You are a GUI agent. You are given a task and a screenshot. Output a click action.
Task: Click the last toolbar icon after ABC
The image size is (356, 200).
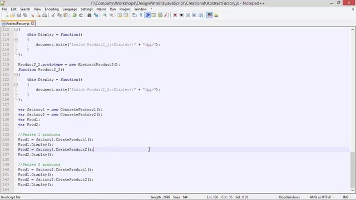tap(216, 15)
